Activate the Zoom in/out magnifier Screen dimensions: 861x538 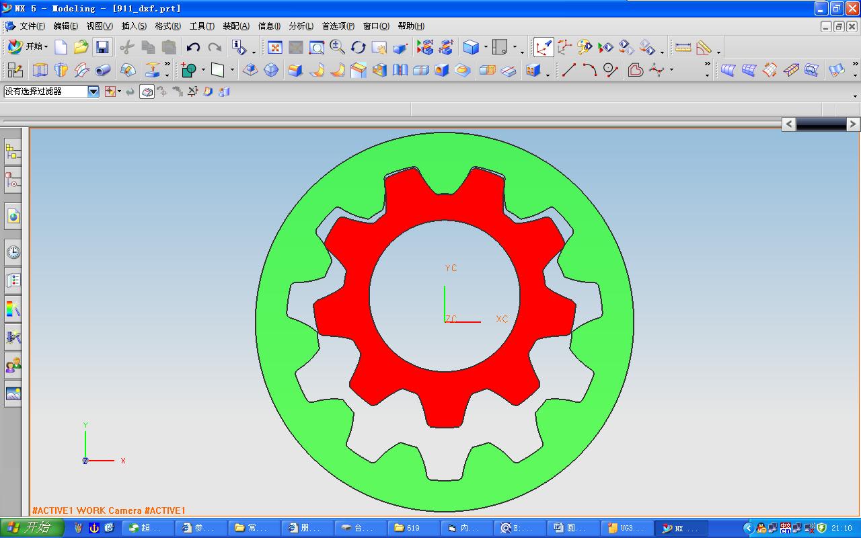(x=337, y=47)
